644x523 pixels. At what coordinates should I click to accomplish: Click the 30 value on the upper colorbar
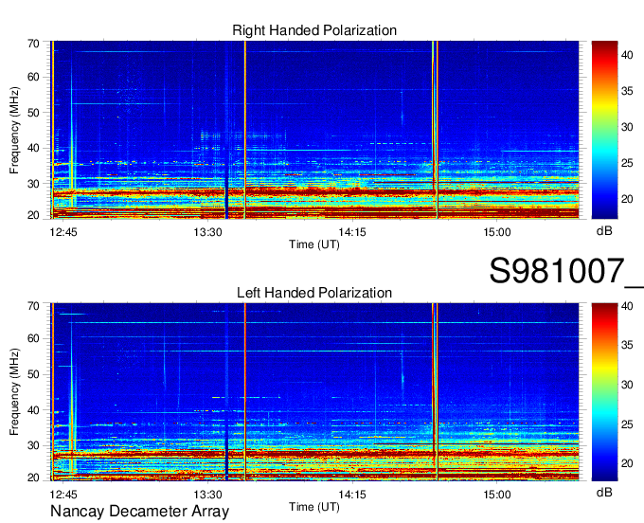627,127
